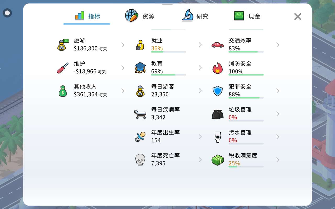Click the money bag icon for 其他收入
This screenshot has width=335, height=209.
[63, 91]
